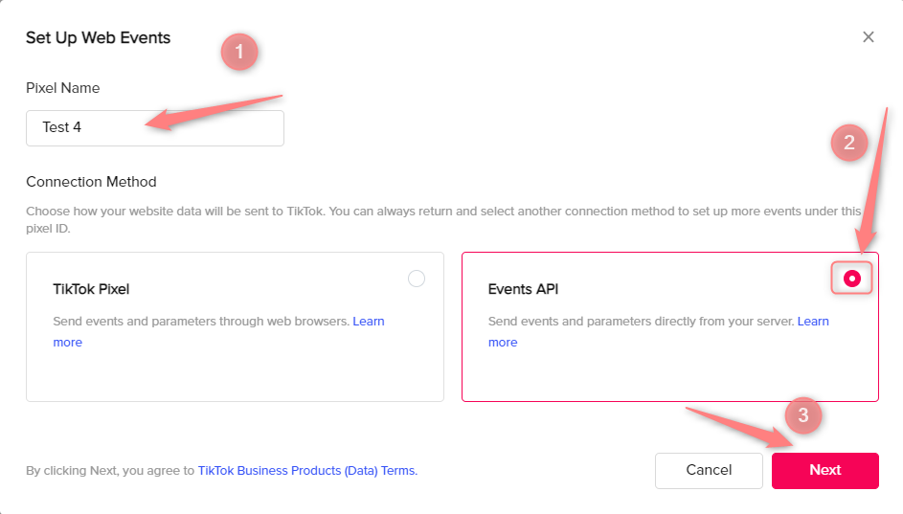This screenshot has height=514, width=903.
Task: Open Learn more link under Events API
Action: tap(813, 322)
